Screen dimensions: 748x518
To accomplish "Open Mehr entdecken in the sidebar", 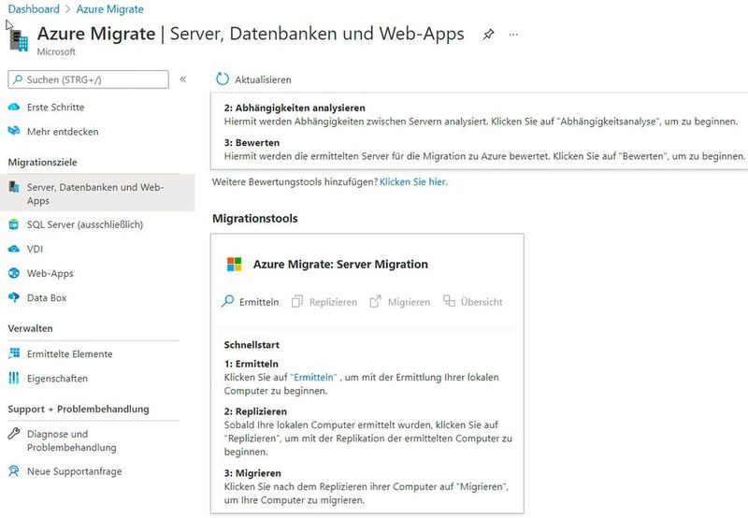I will [x=63, y=132].
